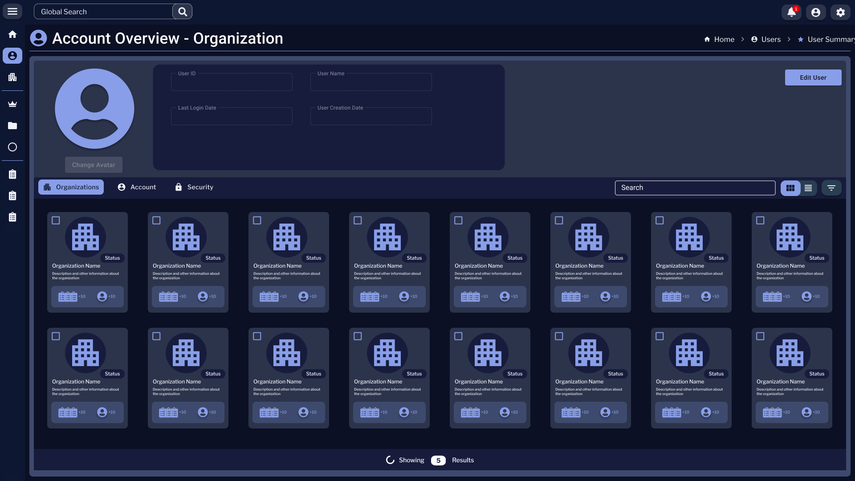Click the results count badge showing 5
The height and width of the screenshot is (481, 855).
438,461
